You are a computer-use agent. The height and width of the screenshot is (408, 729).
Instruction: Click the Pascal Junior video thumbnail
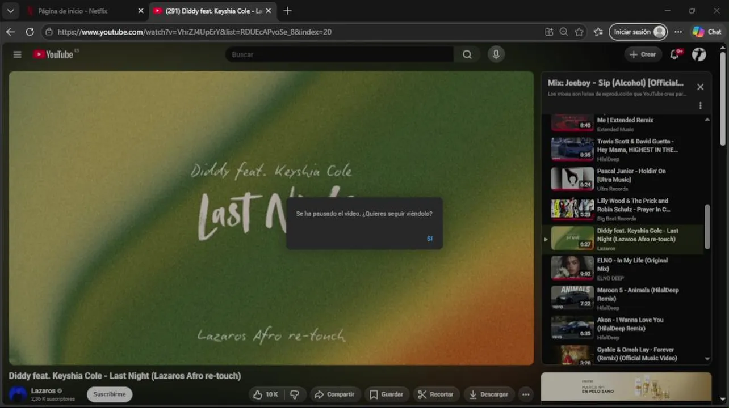[x=572, y=178]
